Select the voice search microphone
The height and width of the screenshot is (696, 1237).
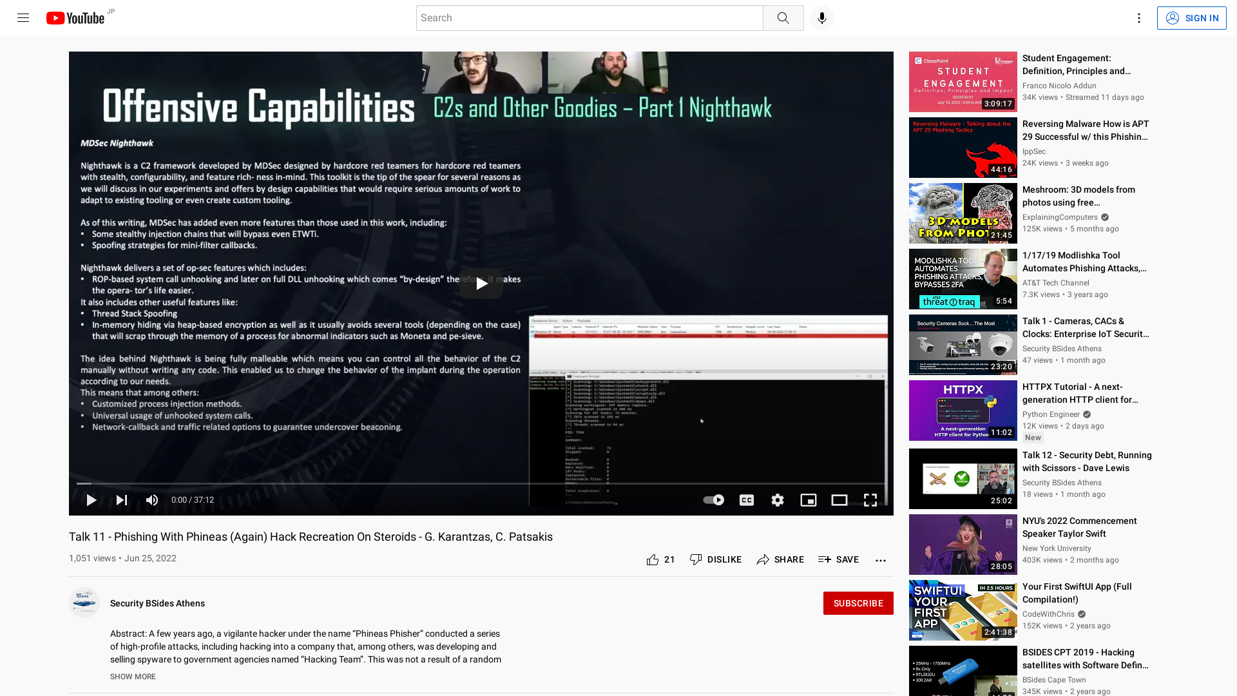click(821, 17)
